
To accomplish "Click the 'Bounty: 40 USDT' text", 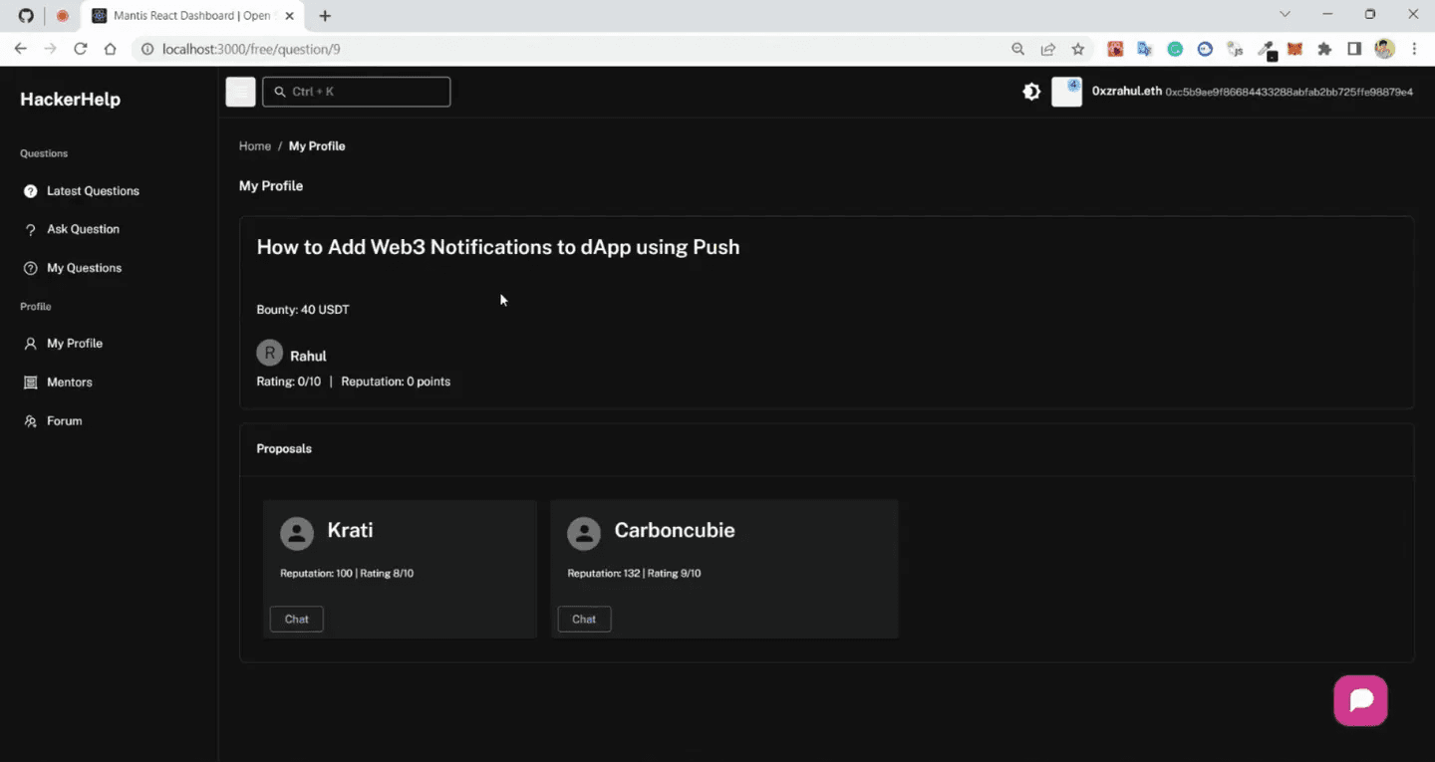I will point(303,310).
